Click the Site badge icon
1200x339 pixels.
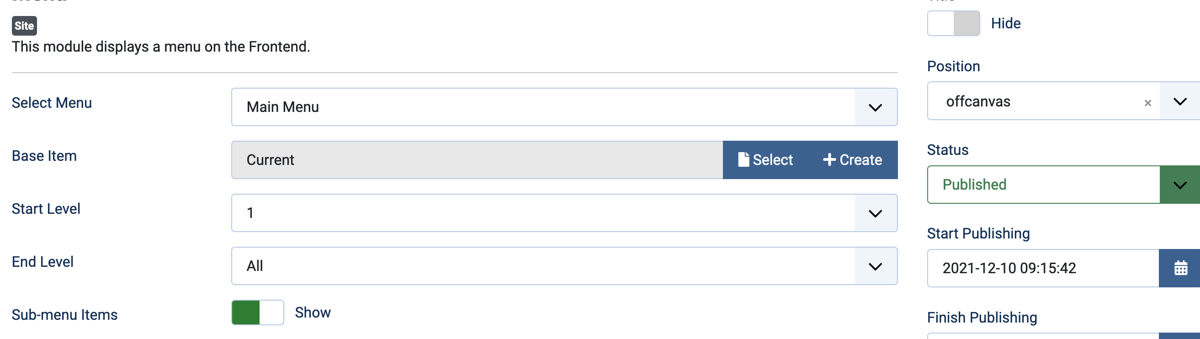[x=24, y=26]
